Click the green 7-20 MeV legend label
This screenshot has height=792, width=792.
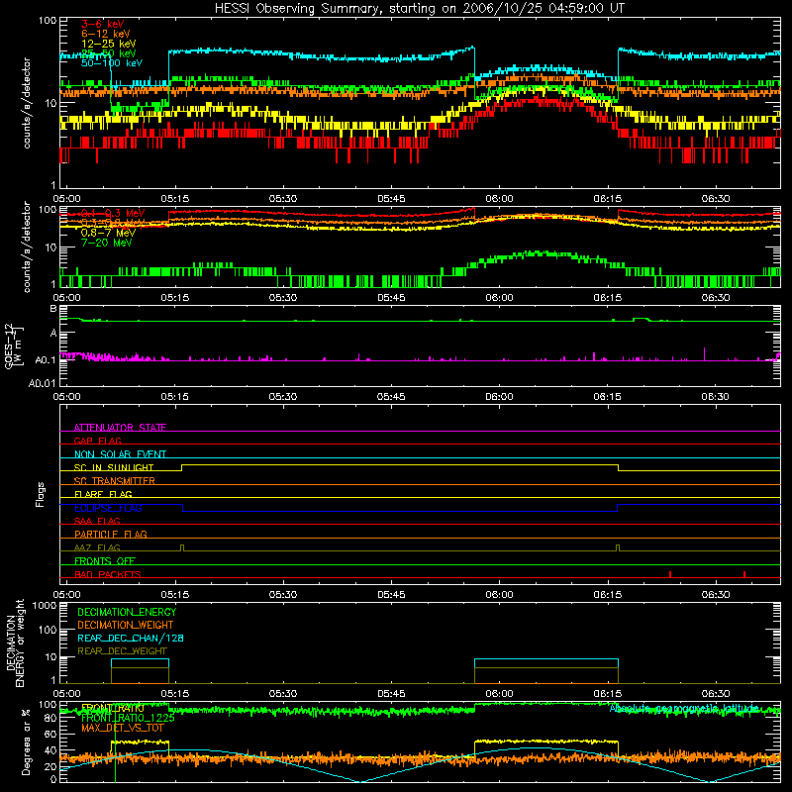click(x=106, y=243)
